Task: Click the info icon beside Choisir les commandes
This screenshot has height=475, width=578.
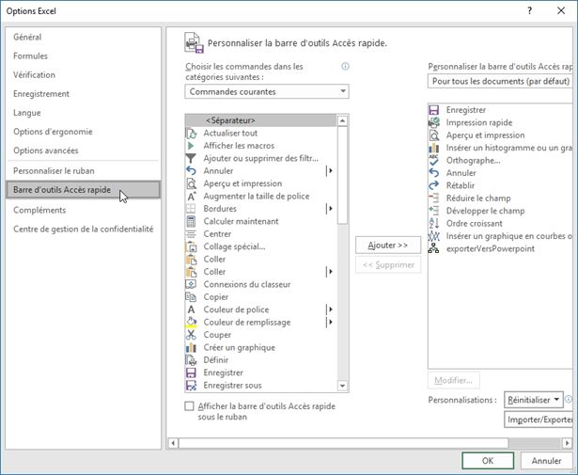Action: tap(345, 67)
